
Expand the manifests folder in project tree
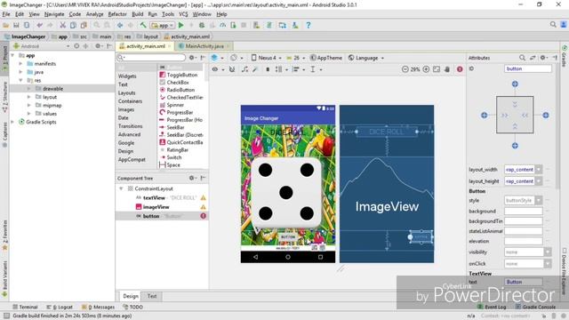(20, 63)
